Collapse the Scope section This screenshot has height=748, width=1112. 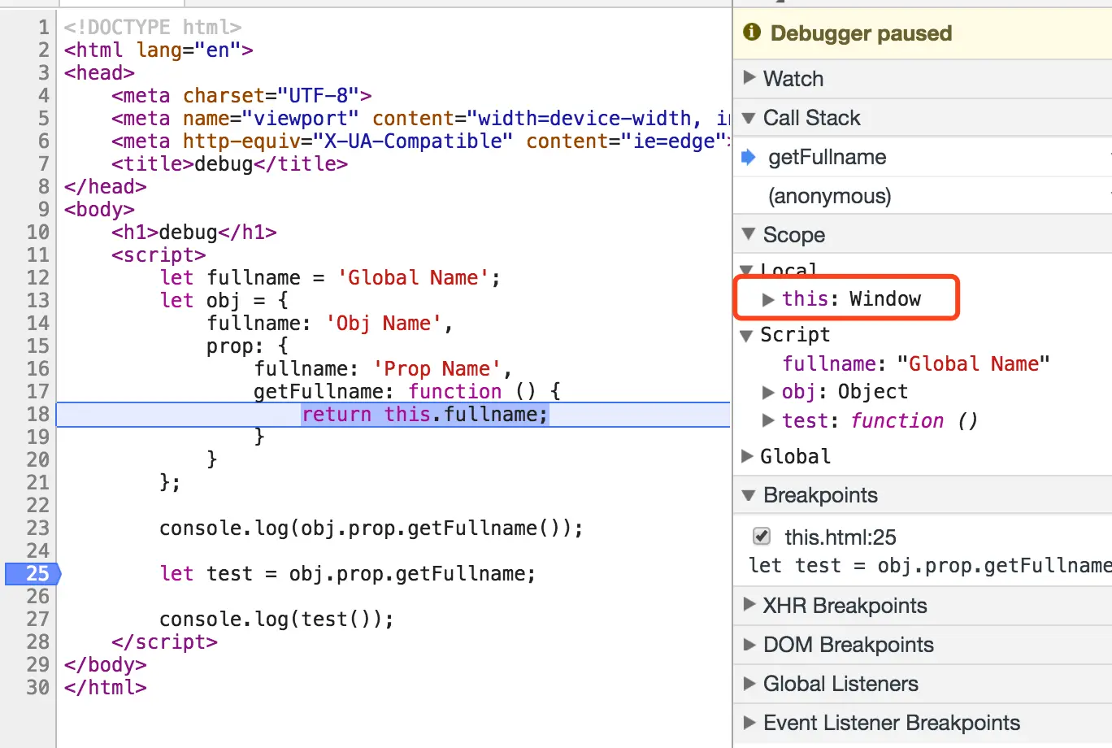coord(749,235)
